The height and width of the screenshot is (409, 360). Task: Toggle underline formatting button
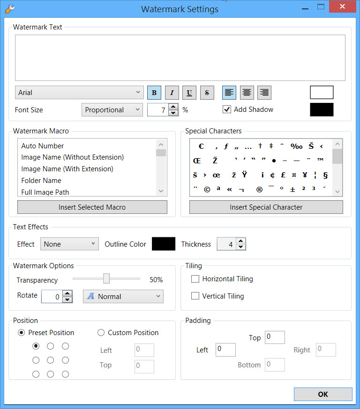189,93
